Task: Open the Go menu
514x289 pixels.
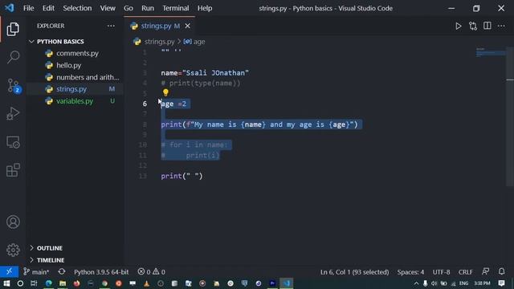Action: pos(128,8)
